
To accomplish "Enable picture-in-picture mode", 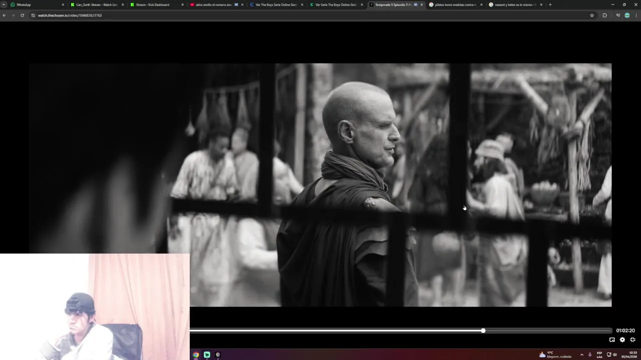I will [612, 339].
